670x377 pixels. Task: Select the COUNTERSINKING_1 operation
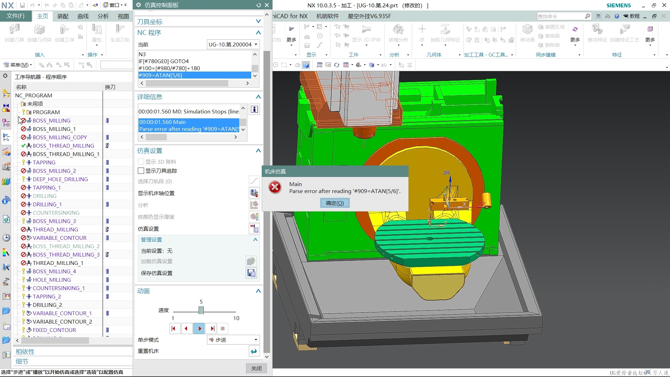coord(59,288)
